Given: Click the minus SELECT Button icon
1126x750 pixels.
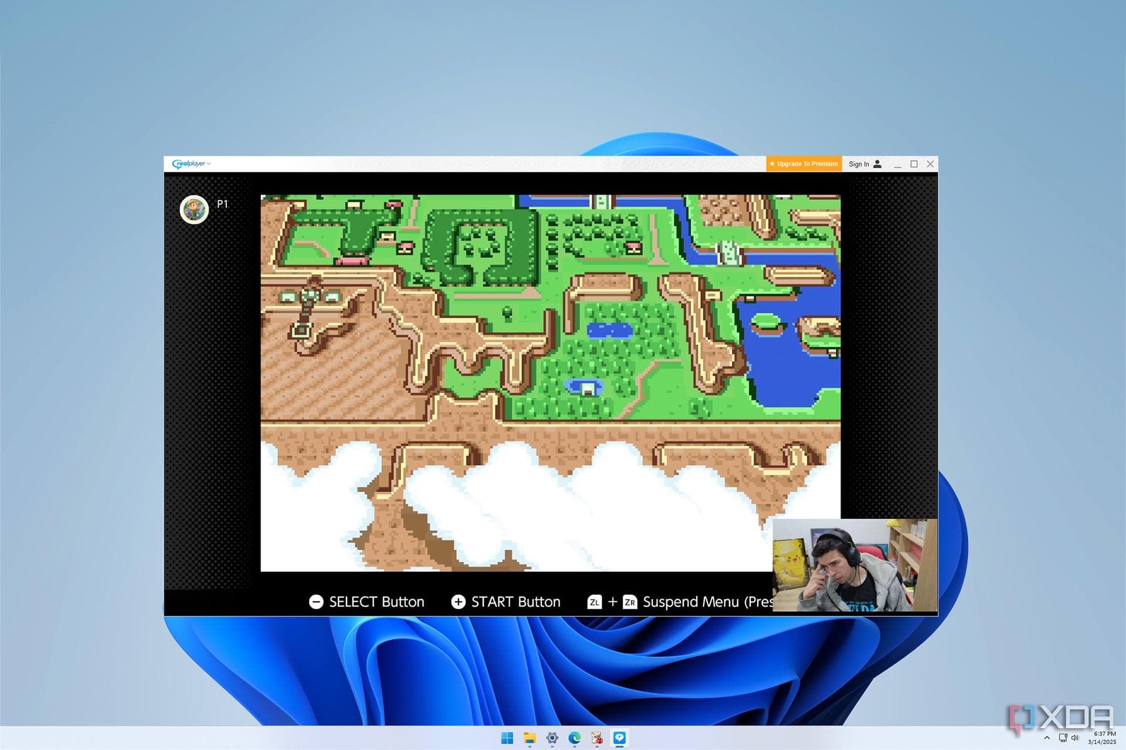Looking at the screenshot, I should 316,602.
